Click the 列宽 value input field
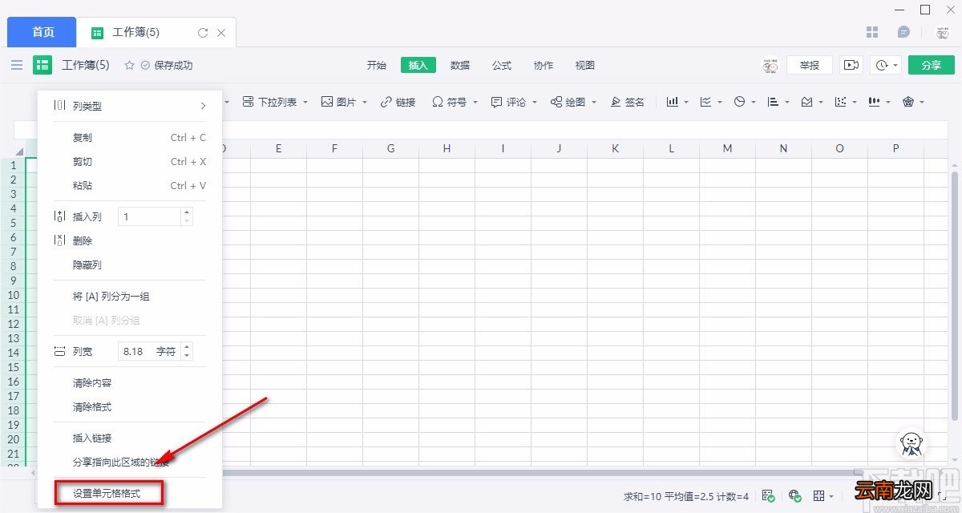 [x=150, y=351]
